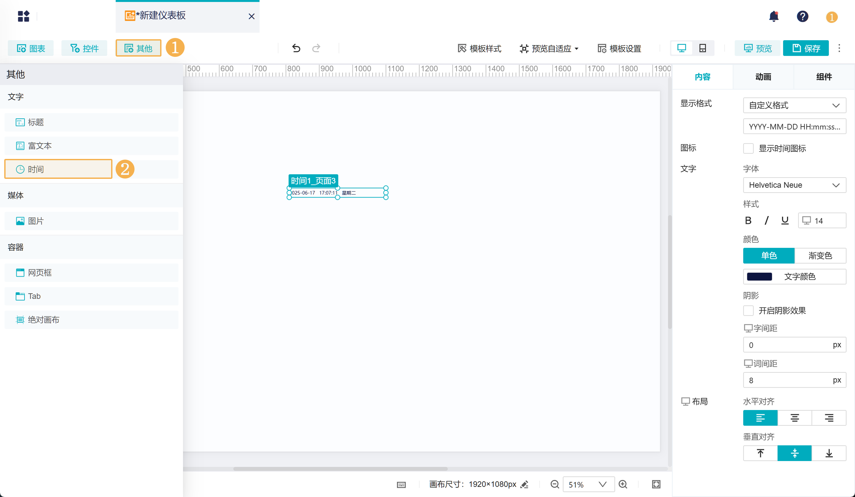Expand the Helvetica Neue font dropdown

click(794, 185)
